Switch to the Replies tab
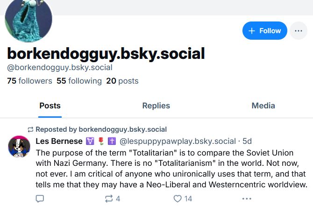 tap(156, 106)
